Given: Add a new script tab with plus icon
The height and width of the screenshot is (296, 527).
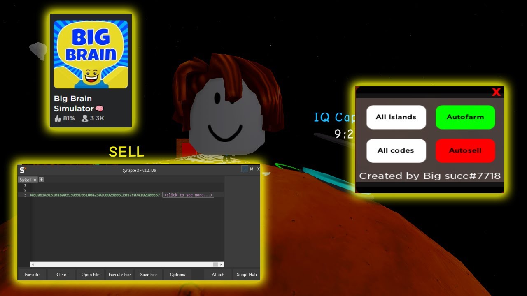Looking at the screenshot, I should pyautogui.click(x=41, y=180).
